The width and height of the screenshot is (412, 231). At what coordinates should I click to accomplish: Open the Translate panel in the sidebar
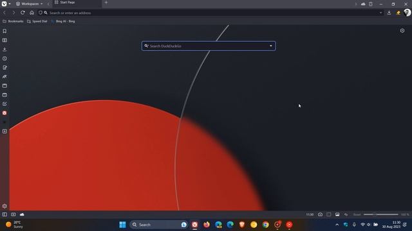5,76
